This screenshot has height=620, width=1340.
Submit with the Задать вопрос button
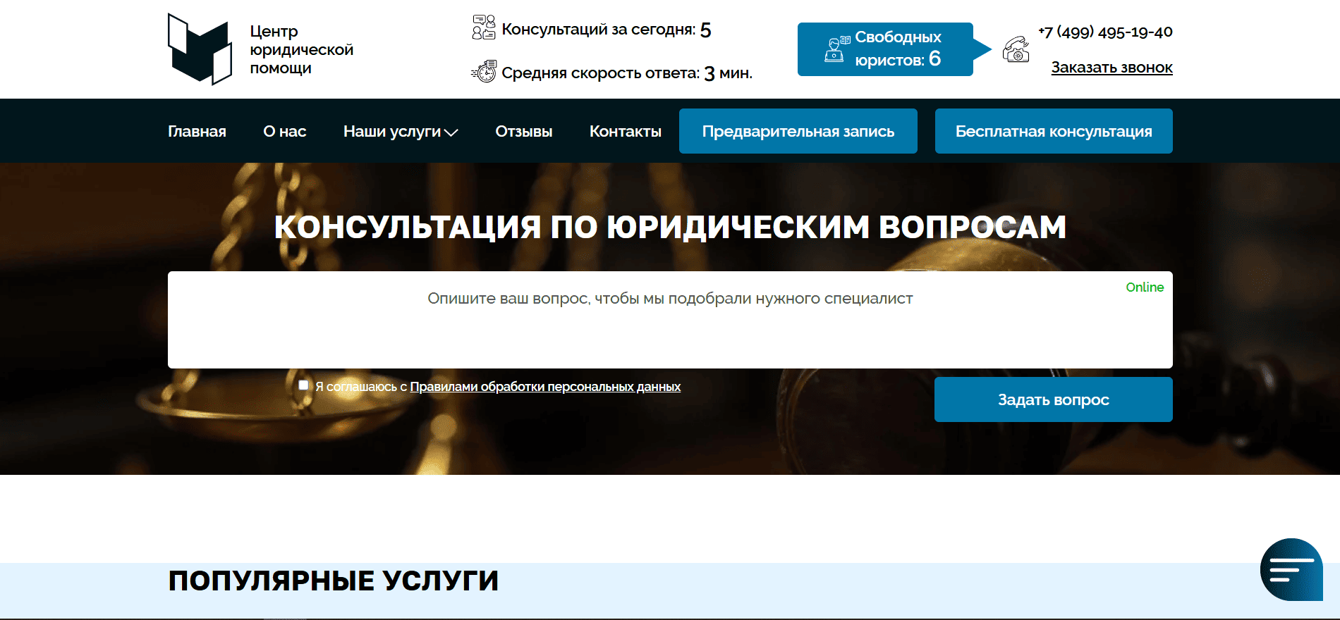pos(1053,399)
